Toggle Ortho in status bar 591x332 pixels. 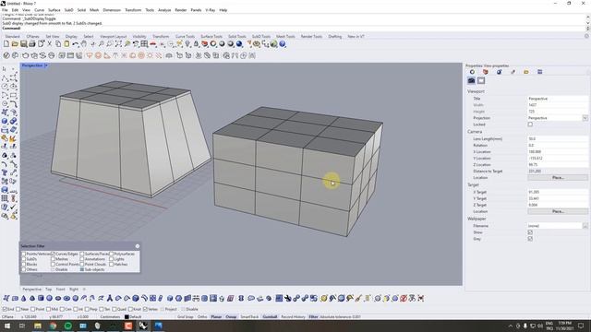coord(202,317)
